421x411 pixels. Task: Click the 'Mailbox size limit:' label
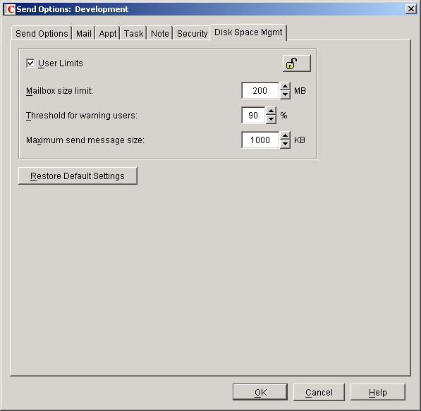coord(59,91)
